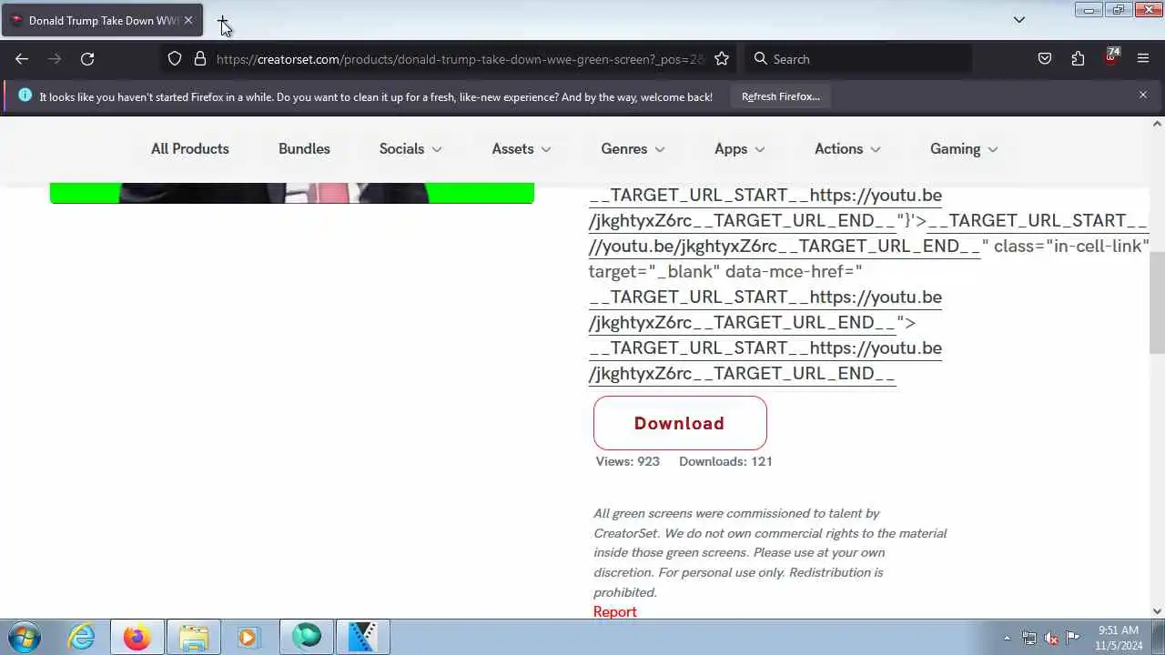1165x655 pixels.
Task: Expand the Apps dropdown
Action: pyautogui.click(x=740, y=149)
